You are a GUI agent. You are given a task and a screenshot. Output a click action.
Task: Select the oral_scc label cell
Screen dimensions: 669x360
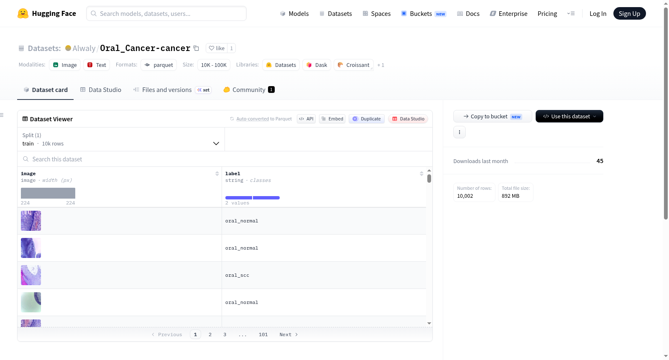(x=324, y=275)
